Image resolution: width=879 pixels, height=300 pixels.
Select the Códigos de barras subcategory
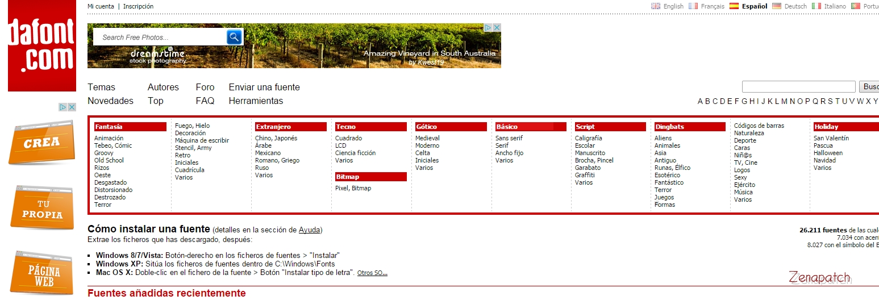coord(759,126)
